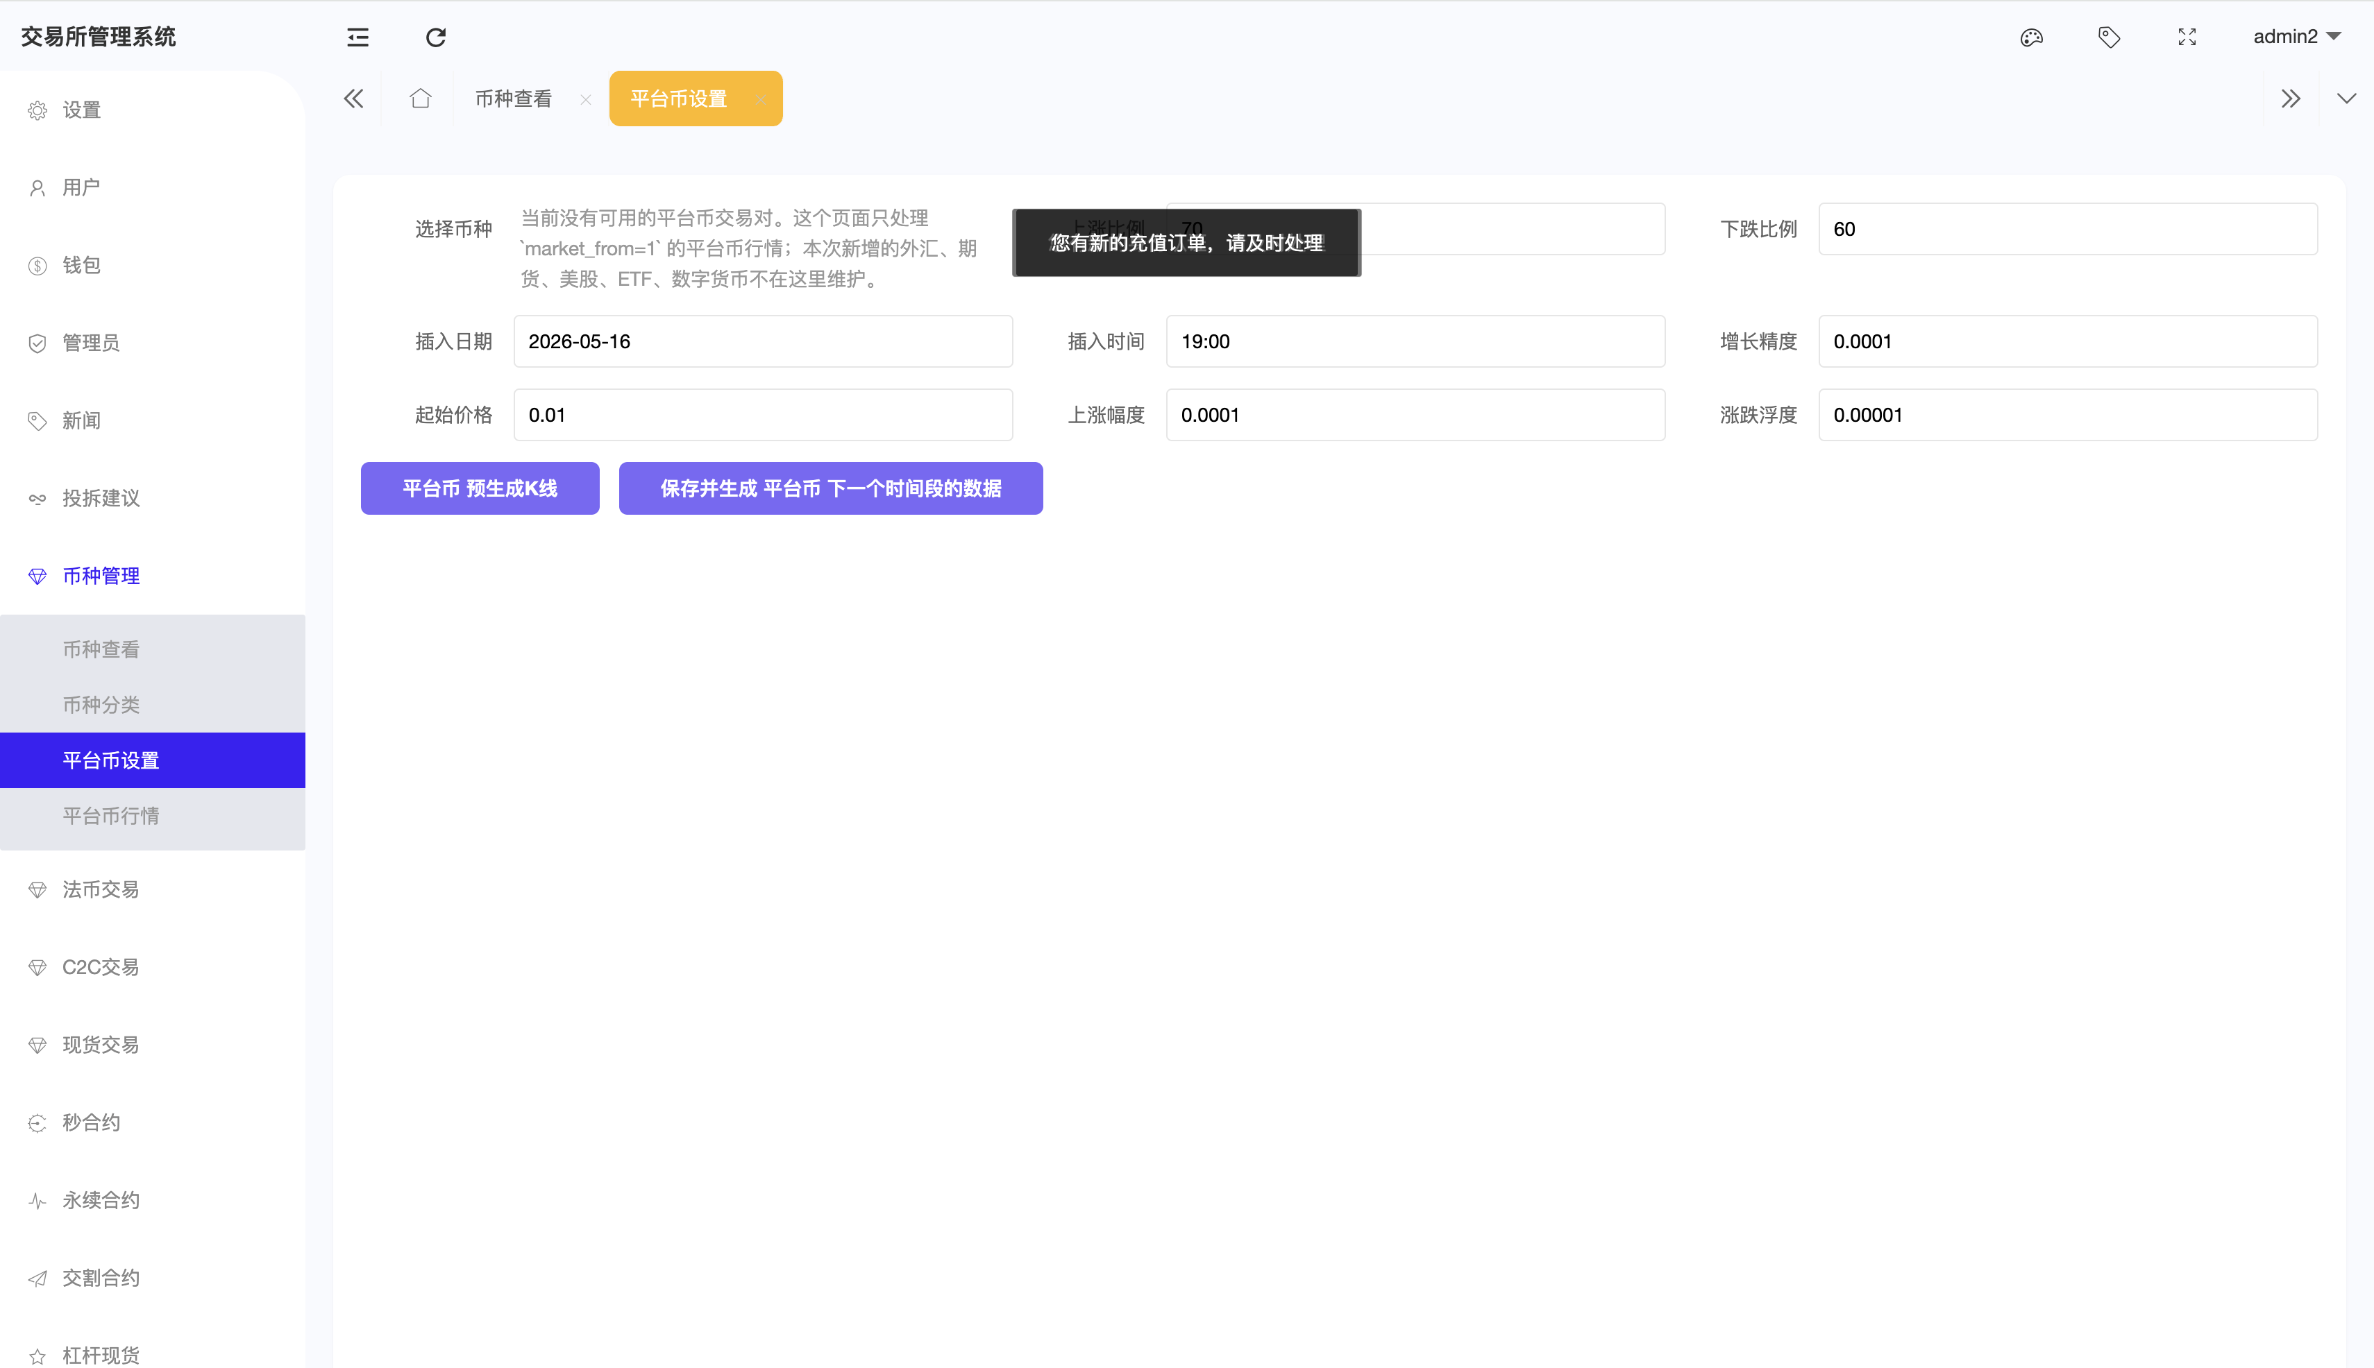Switch to the 币种查看 tab
This screenshot has width=2374, height=1368.
[x=514, y=99]
